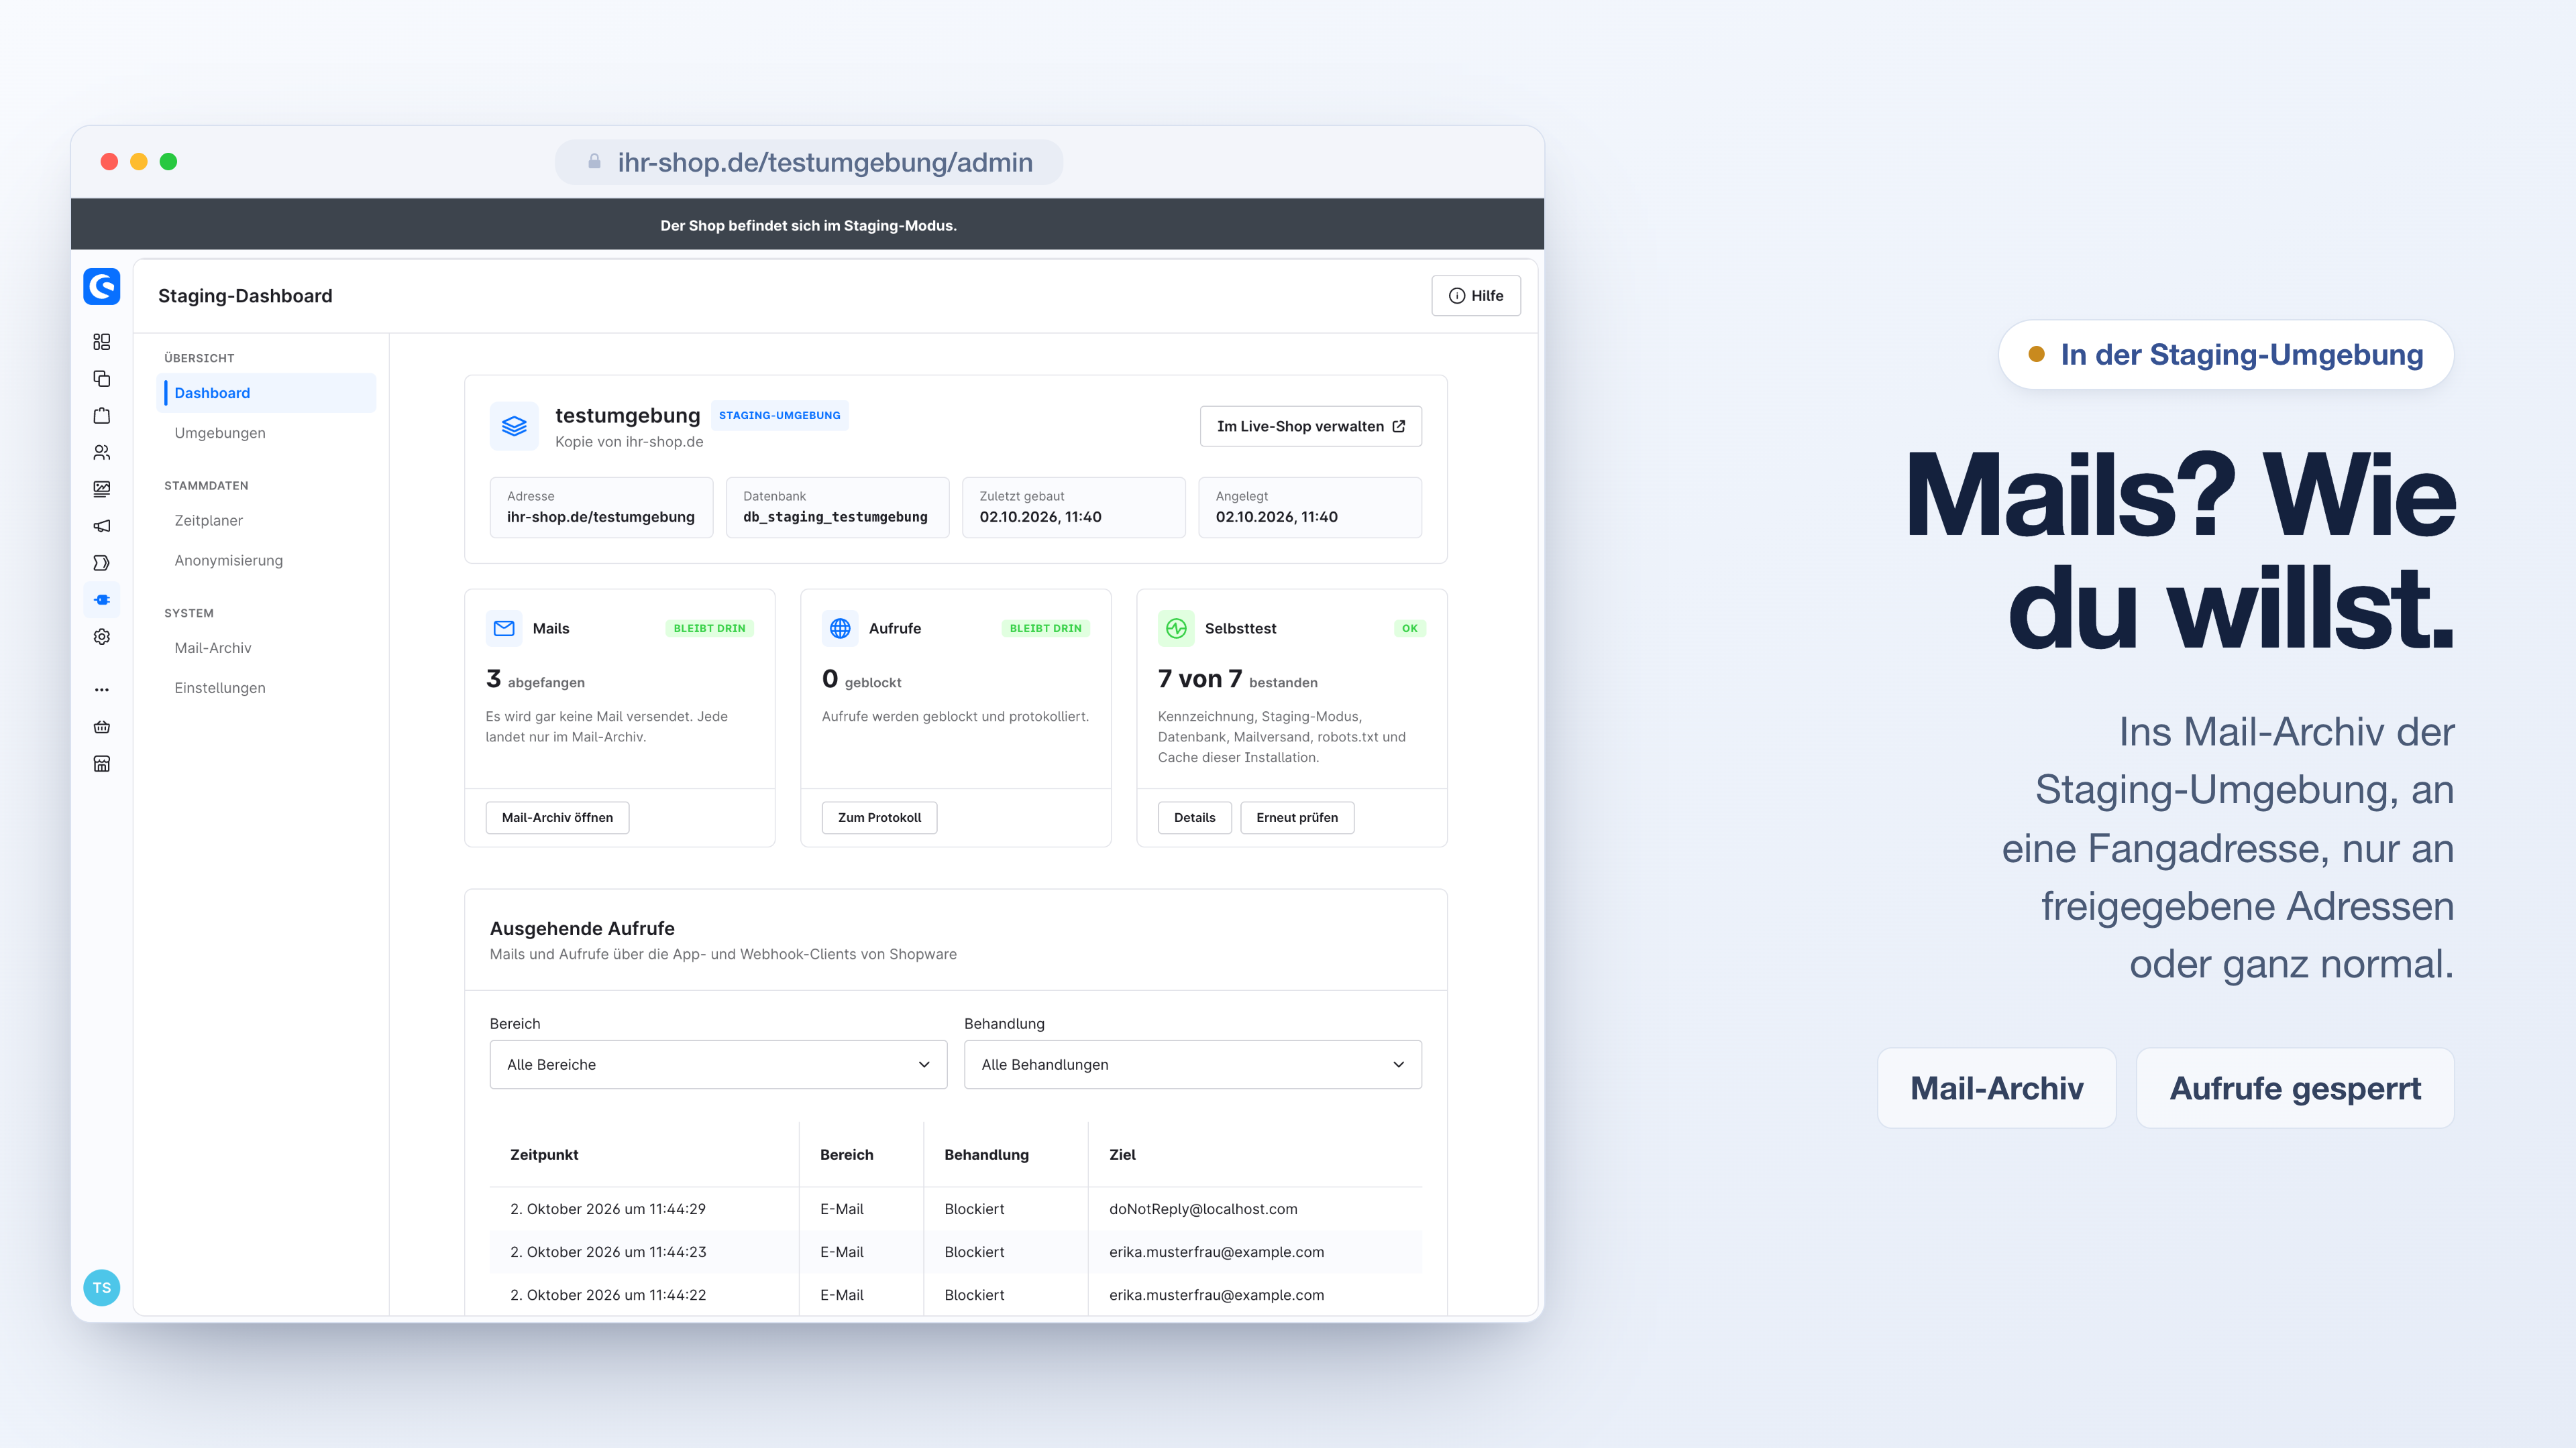Click the testumgebung layers icon
The width and height of the screenshot is (2576, 1448).
[x=514, y=426]
